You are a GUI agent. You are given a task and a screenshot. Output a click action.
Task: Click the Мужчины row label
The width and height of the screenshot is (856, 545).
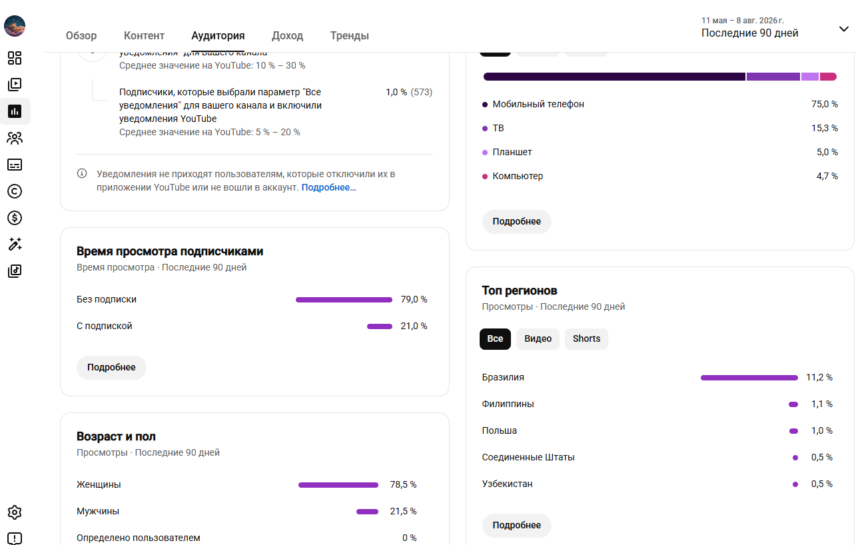pyautogui.click(x=98, y=511)
